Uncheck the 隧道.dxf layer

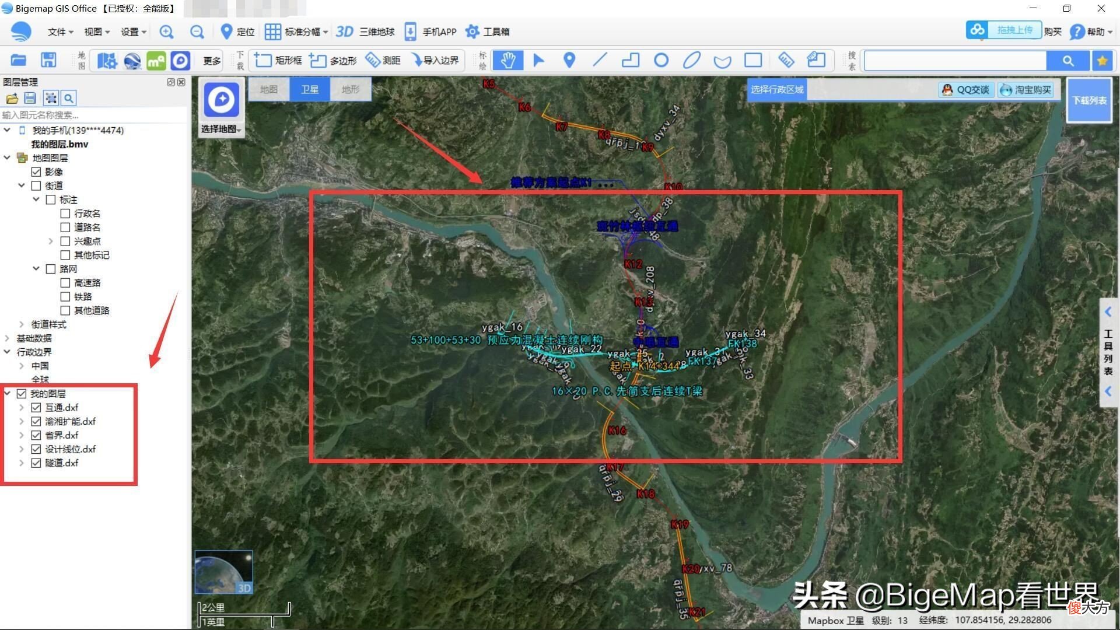click(36, 463)
